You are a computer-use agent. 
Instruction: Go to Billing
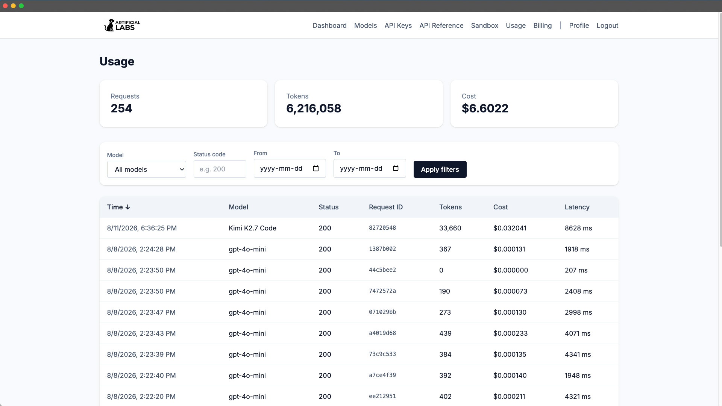coord(542,26)
